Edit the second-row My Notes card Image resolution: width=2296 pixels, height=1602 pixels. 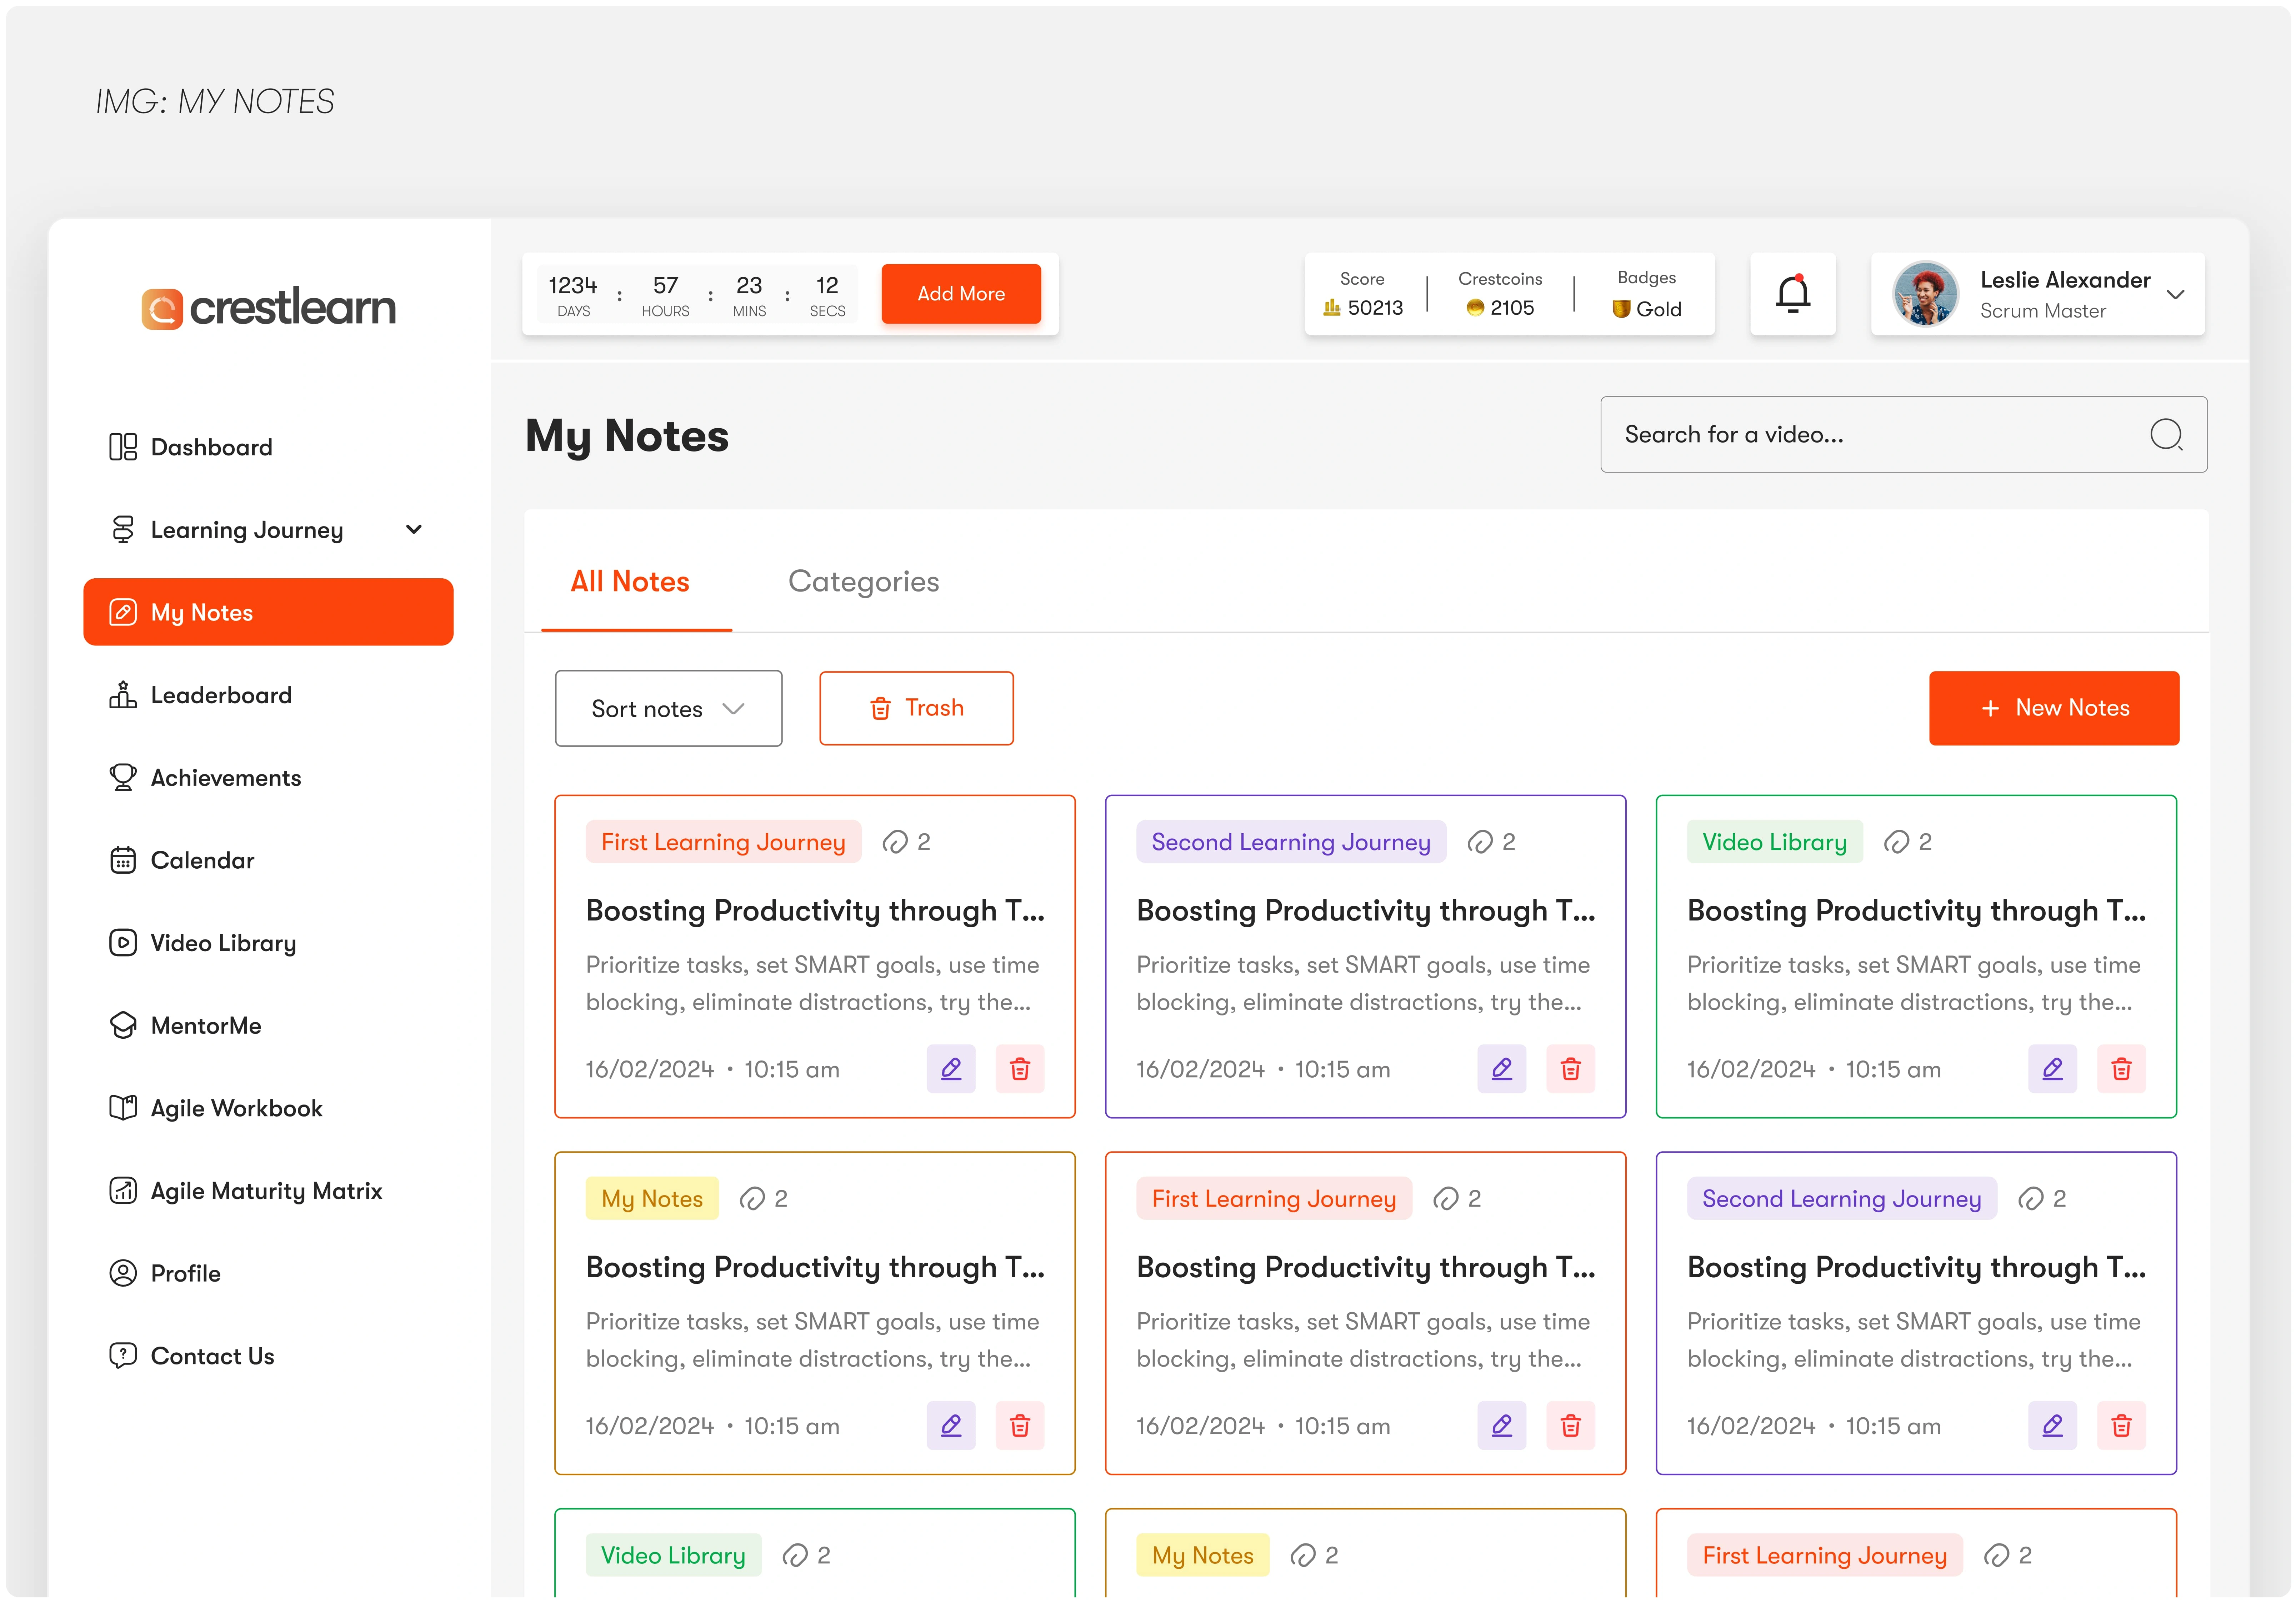[951, 1426]
